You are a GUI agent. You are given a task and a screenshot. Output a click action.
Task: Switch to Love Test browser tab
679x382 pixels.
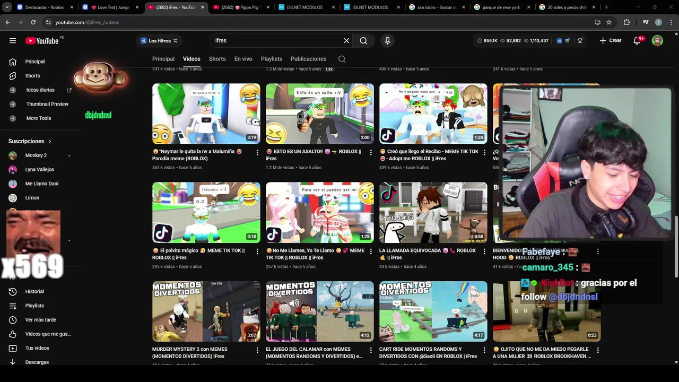[x=110, y=7]
